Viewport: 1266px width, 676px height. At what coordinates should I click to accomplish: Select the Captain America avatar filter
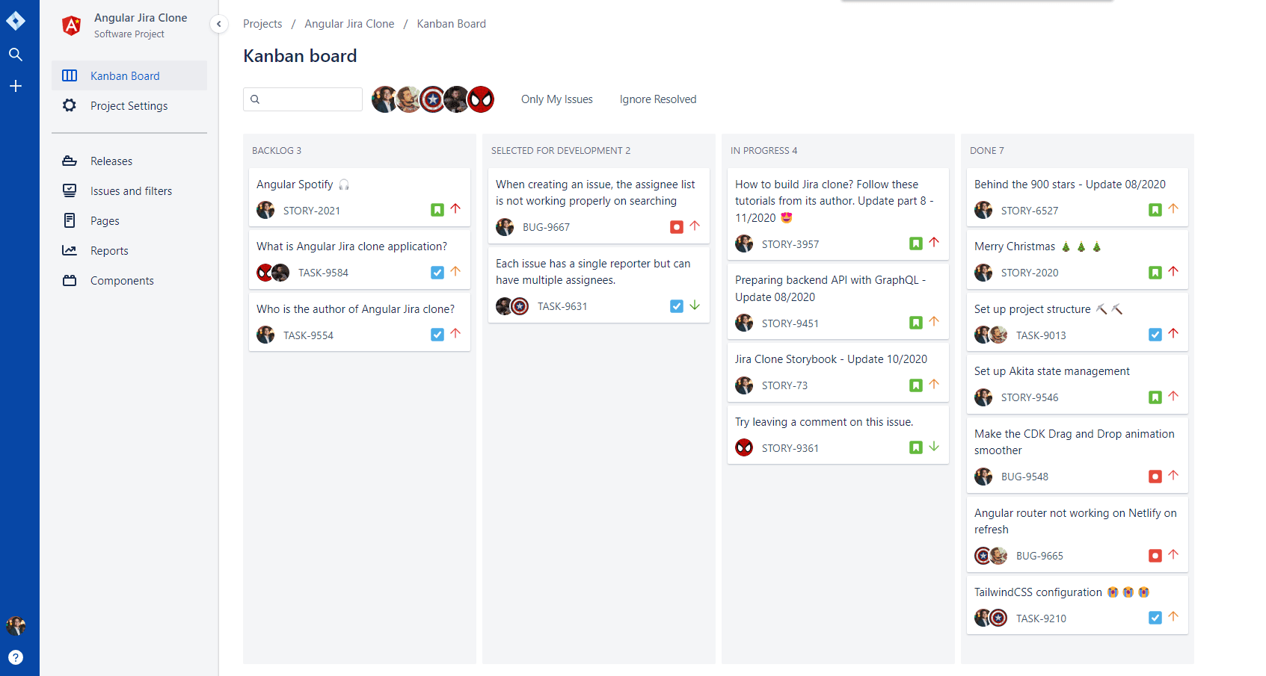click(x=433, y=99)
